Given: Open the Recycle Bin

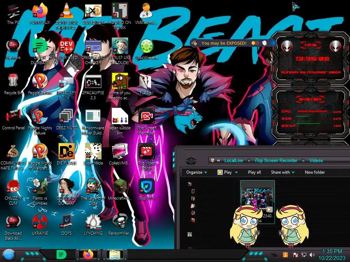Looking at the screenshot, I should 13,84.
